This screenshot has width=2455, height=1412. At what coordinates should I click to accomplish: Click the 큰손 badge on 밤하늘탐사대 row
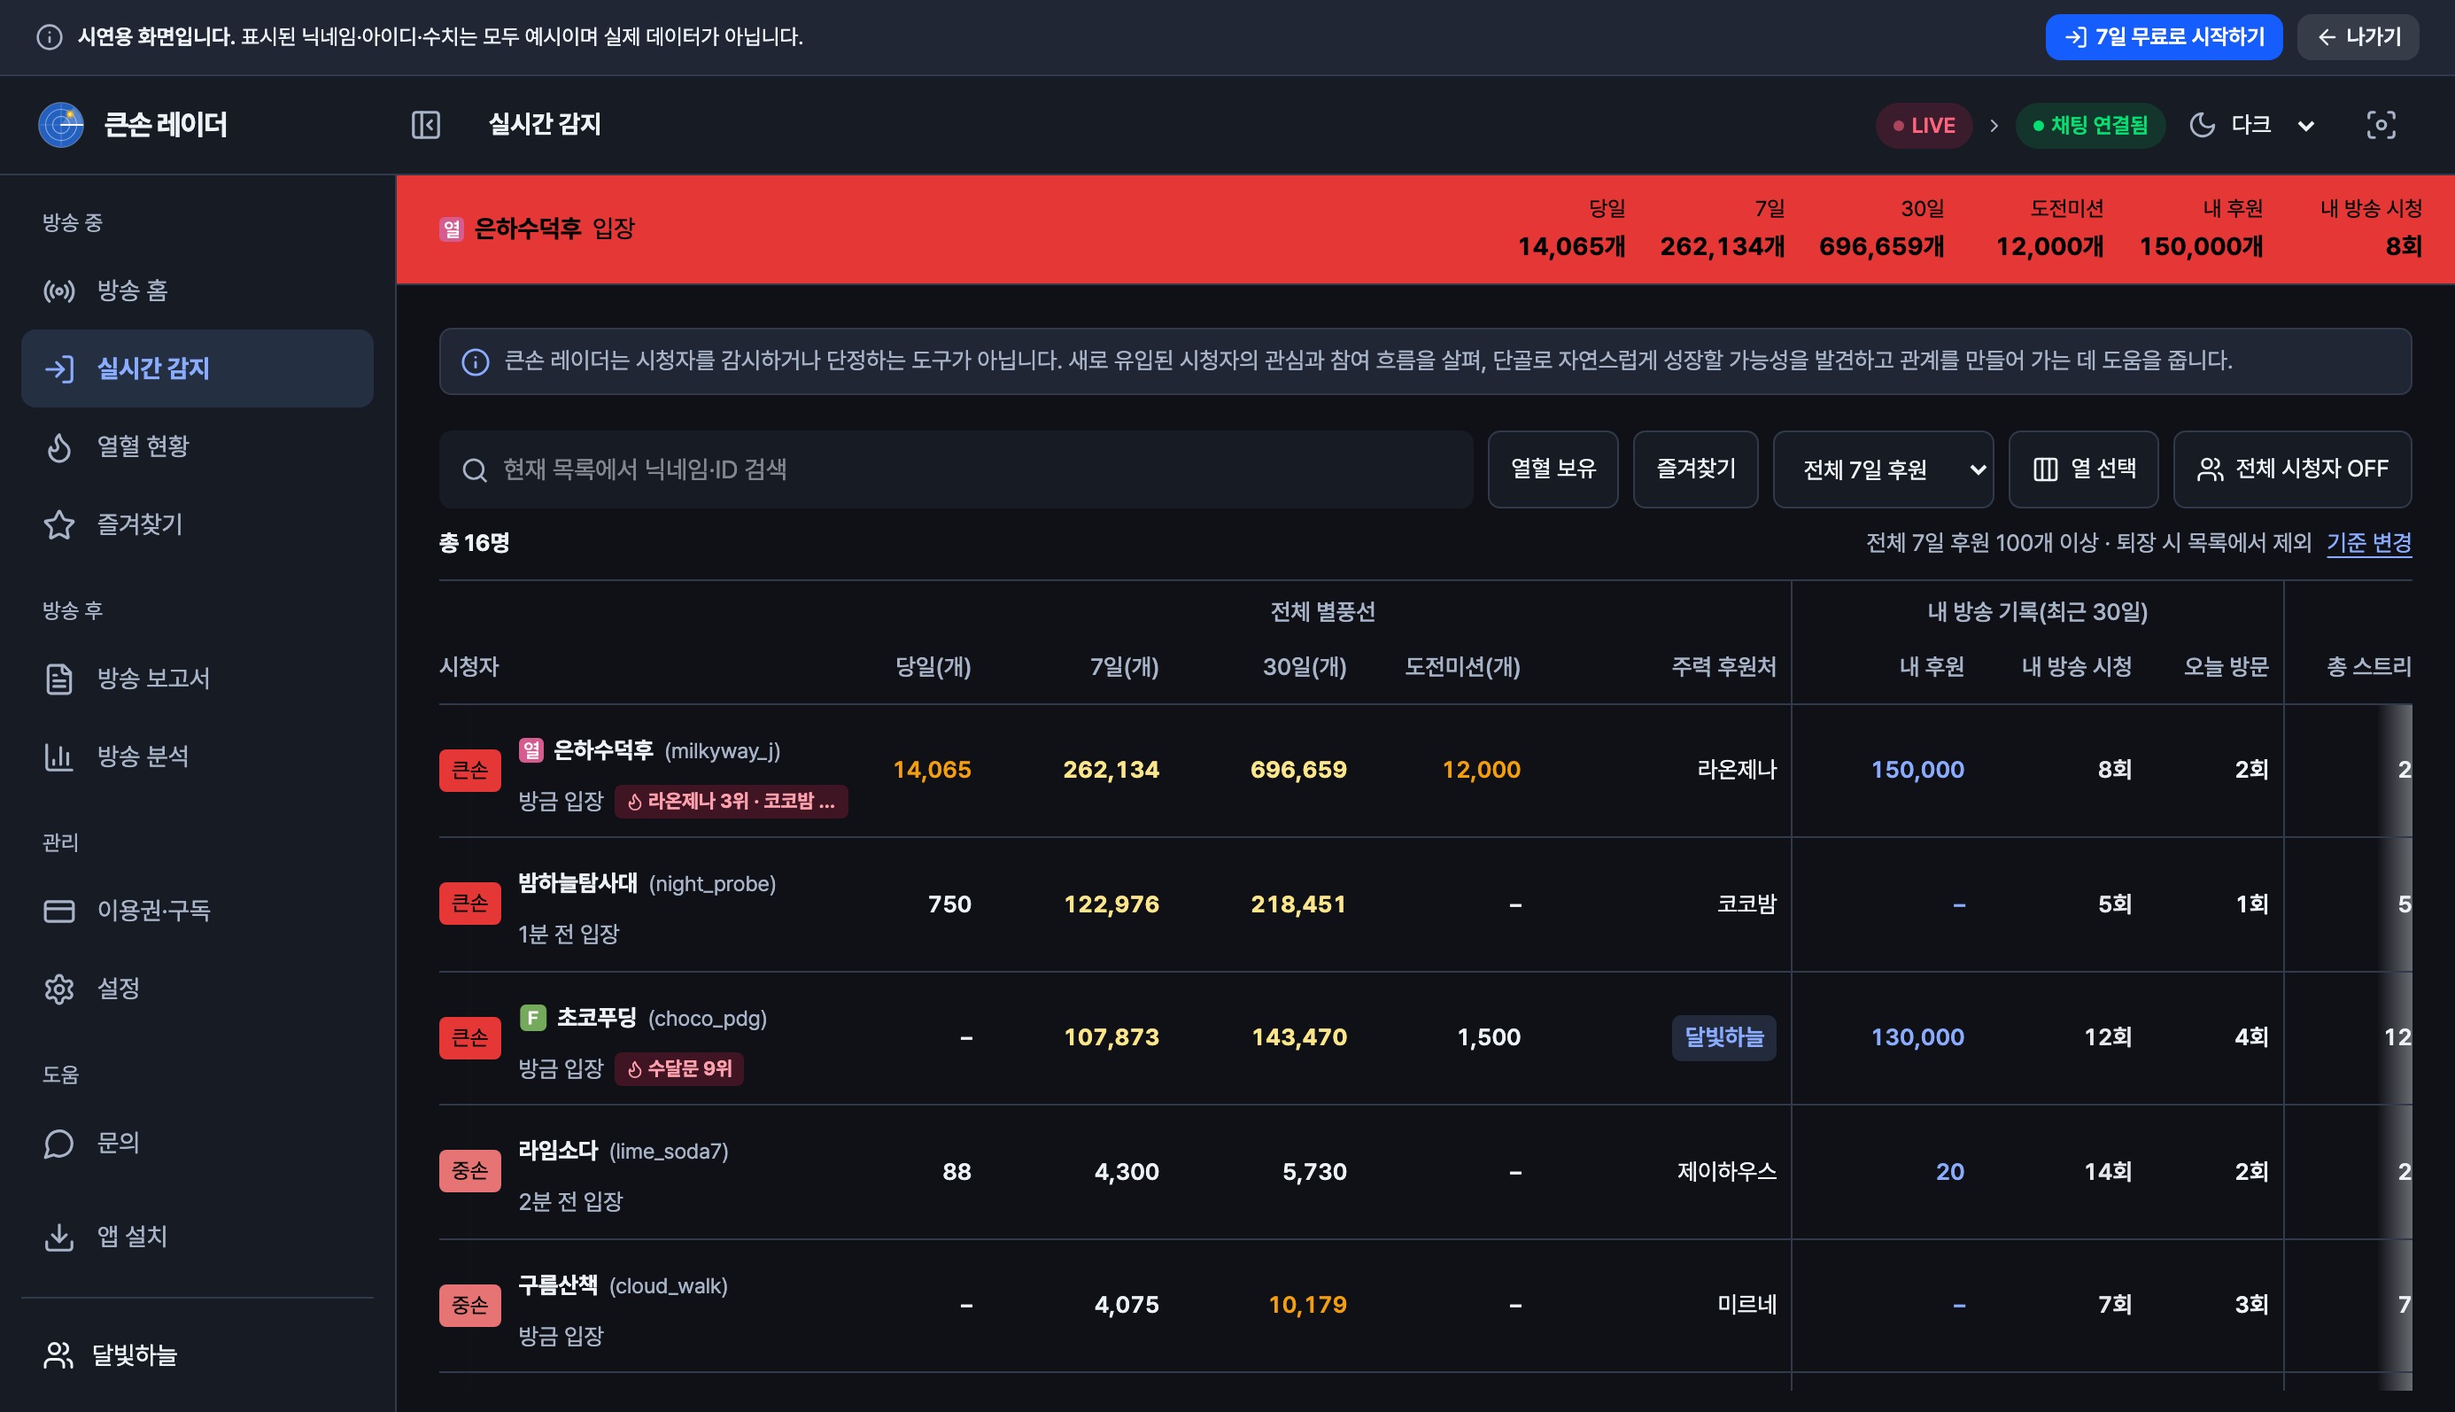(470, 904)
